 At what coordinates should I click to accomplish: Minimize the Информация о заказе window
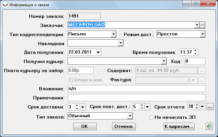pos(187,3)
